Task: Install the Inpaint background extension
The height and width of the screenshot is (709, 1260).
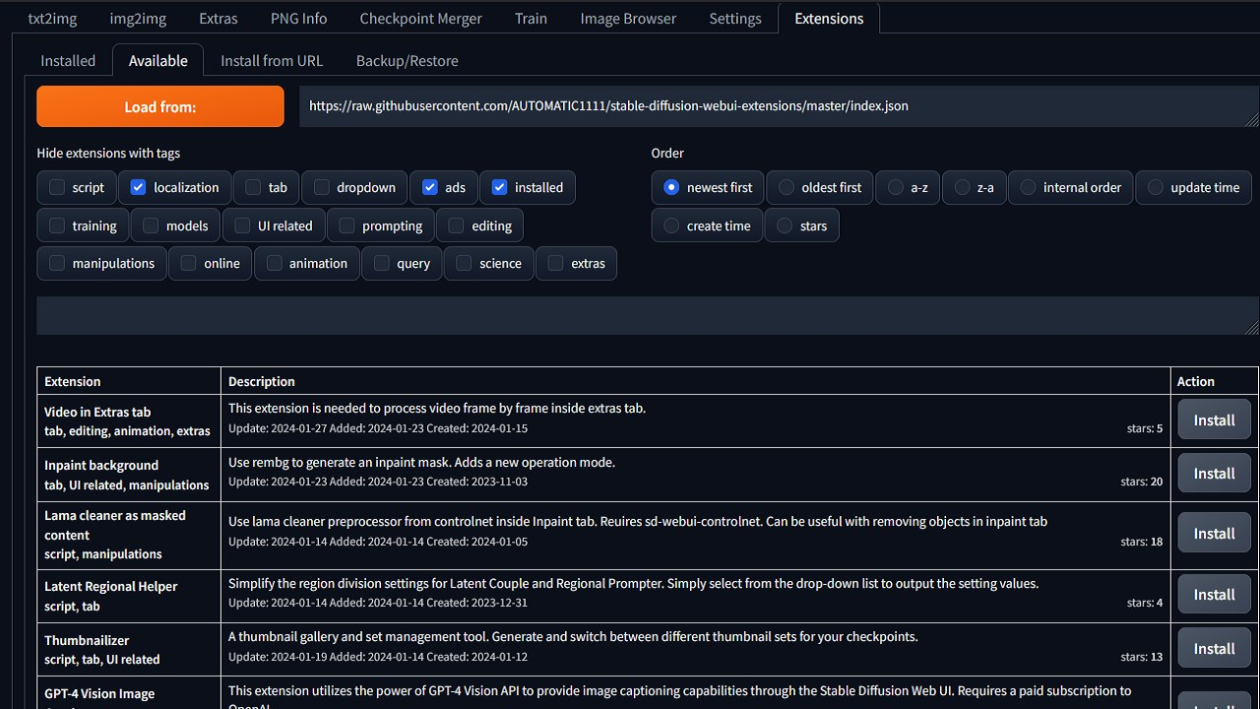Action: point(1214,474)
